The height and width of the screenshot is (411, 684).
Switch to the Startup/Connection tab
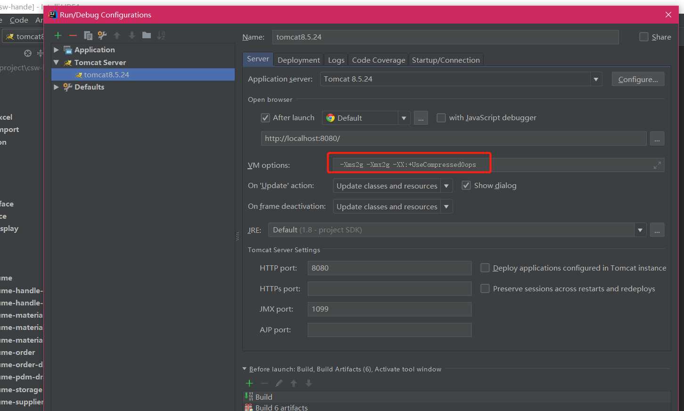click(x=446, y=60)
